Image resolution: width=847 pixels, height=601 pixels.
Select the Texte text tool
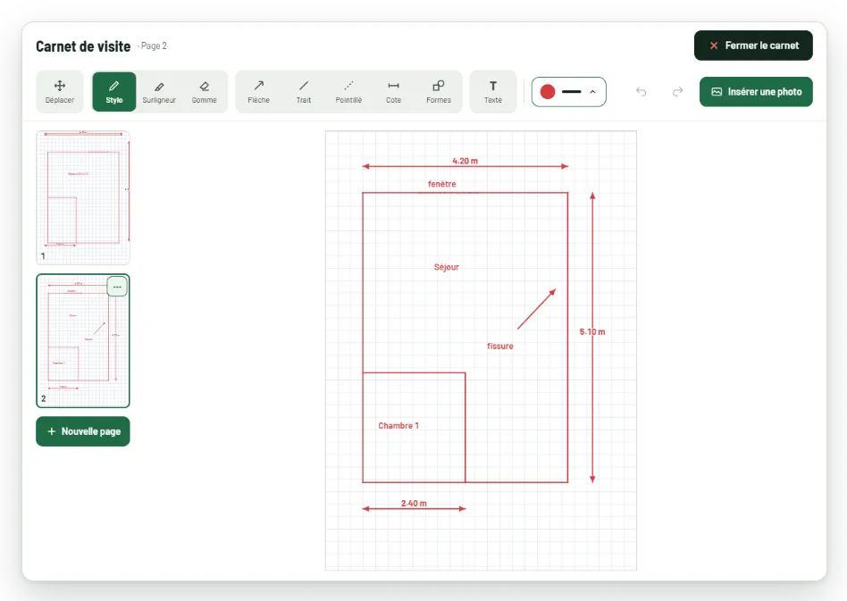pos(493,92)
